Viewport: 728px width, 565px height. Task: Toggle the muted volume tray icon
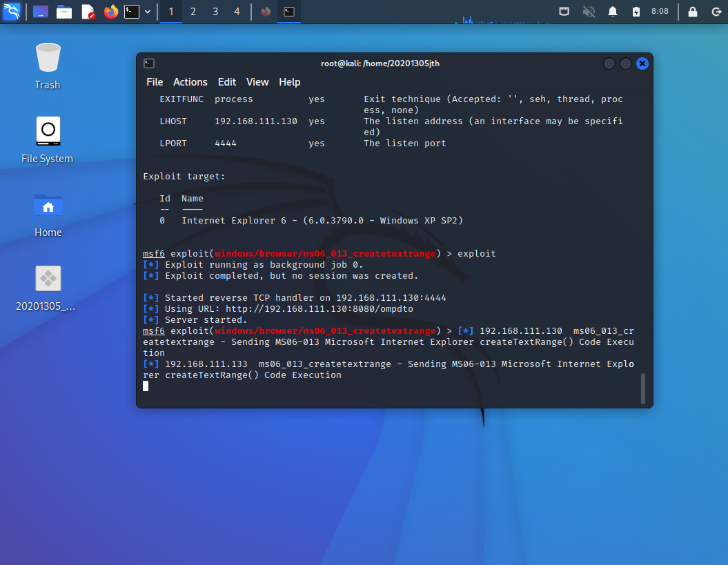(589, 12)
